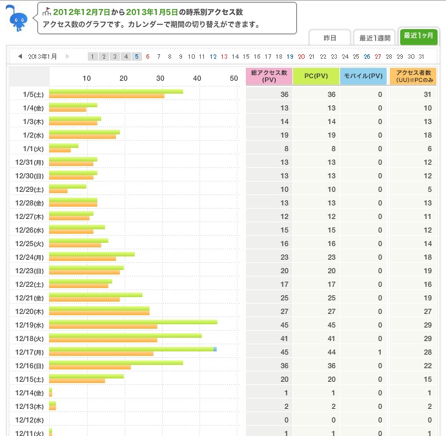Click the 12/31(月) row label

(x=30, y=163)
